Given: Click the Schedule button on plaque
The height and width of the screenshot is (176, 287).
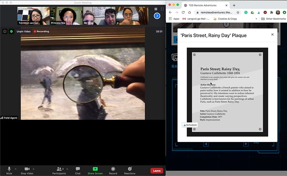Looking at the screenshot, I should coord(190,125).
